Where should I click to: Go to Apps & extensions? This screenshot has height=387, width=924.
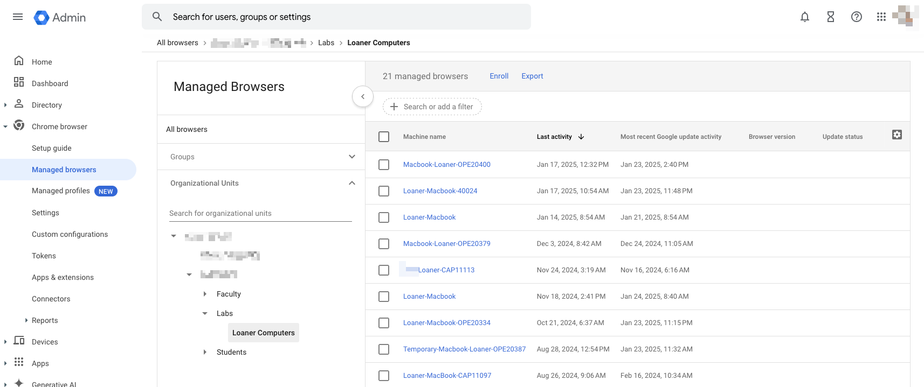[63, 277]
